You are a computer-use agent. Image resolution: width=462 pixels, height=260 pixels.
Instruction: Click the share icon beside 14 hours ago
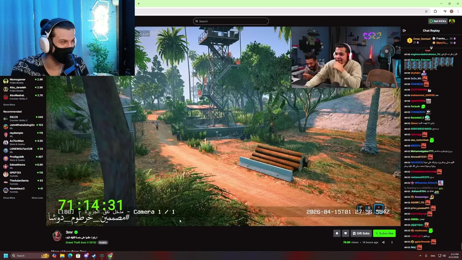(x=383, y=242)
